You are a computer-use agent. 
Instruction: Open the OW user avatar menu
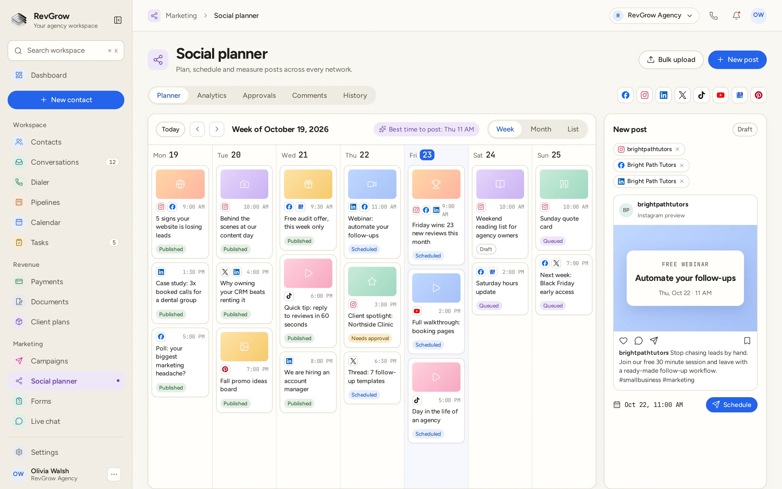(758, 15)
